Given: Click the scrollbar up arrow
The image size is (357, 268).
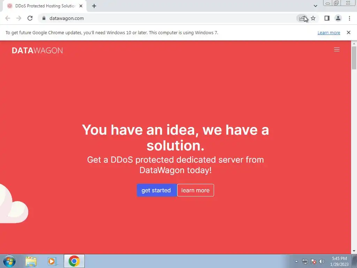Looking at the screenshot, I should (354, 43).
